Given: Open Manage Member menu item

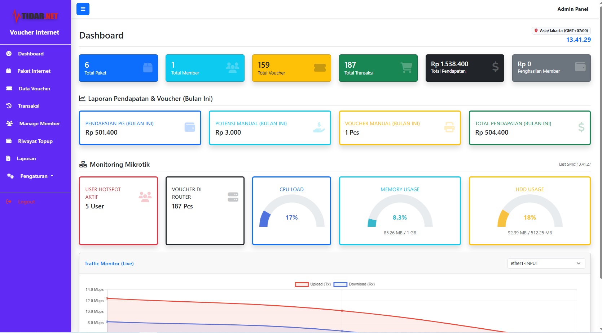Looking at the screenshot, I should point(35,123).
